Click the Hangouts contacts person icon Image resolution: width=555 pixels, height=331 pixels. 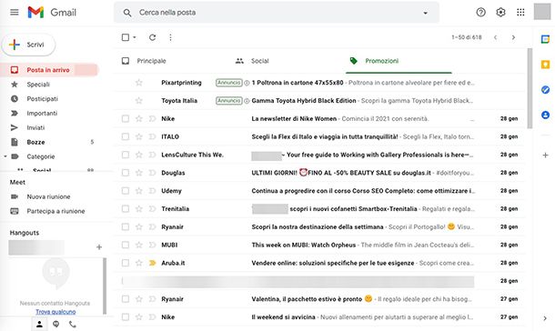coord(39,324)
